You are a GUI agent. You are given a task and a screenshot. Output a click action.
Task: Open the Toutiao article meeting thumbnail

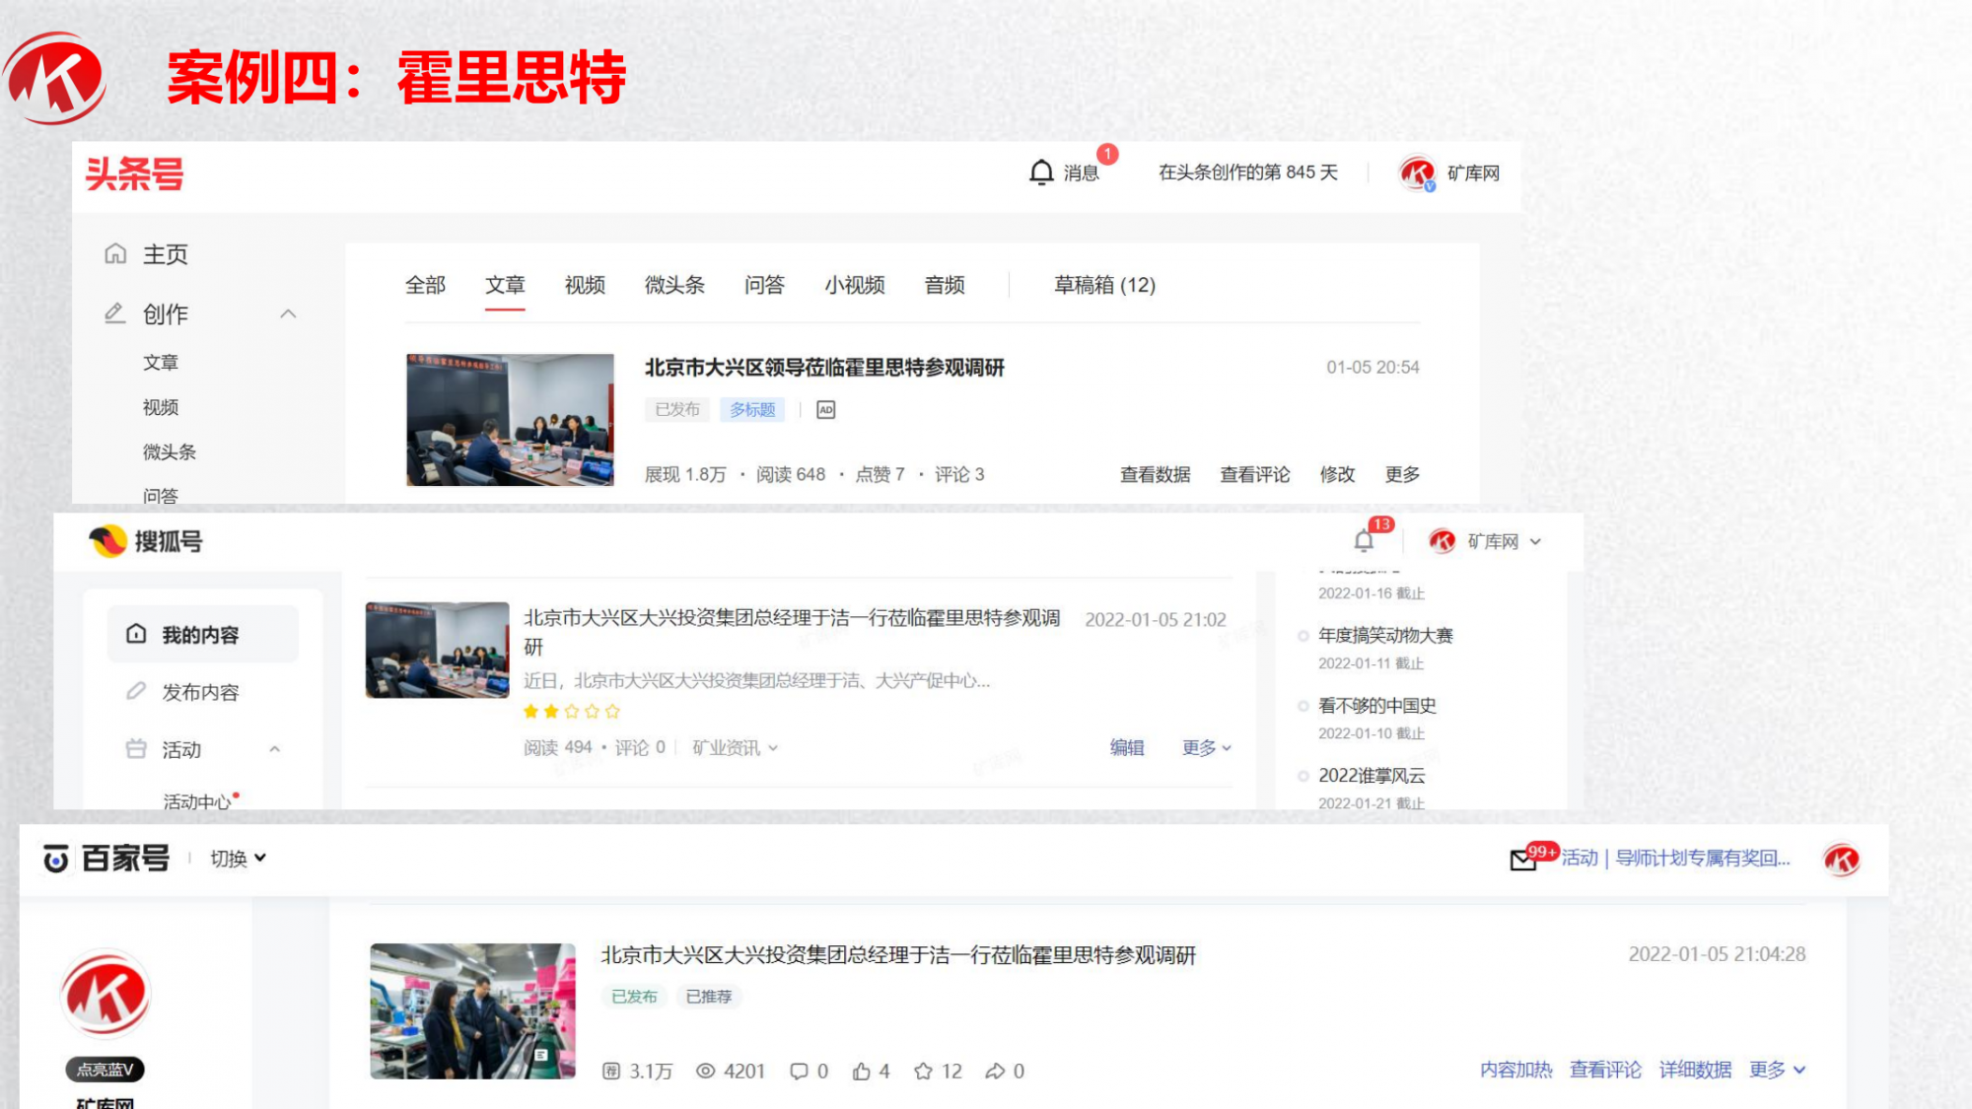510,420
